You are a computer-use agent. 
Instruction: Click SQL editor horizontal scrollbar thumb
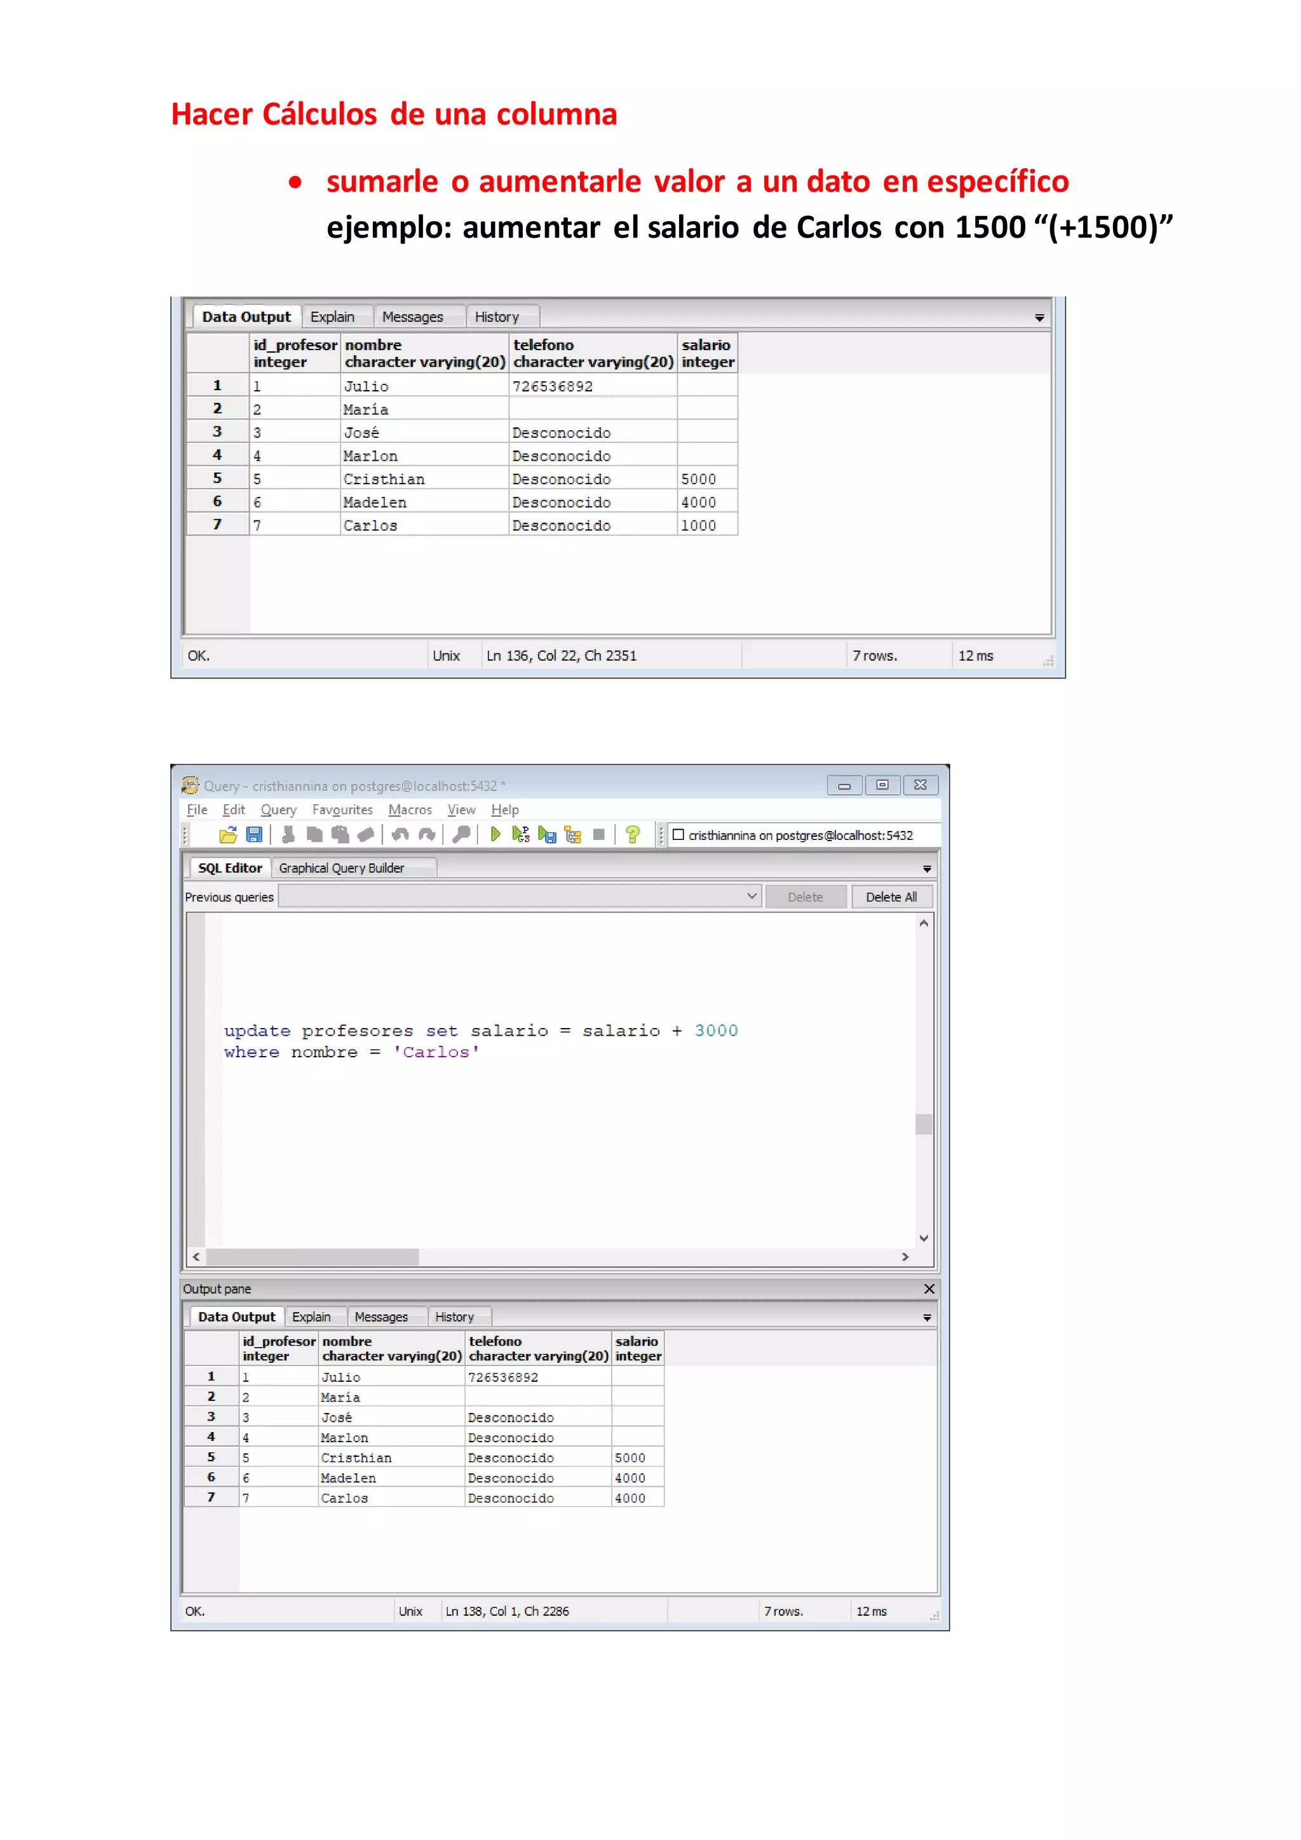point(313,1257)
